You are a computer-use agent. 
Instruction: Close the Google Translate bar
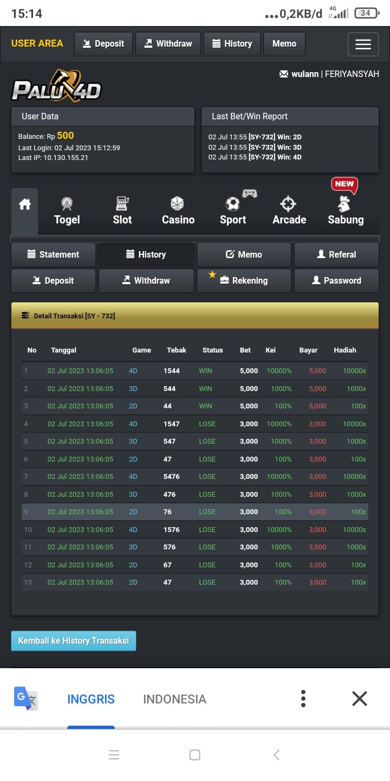click(360, 699)
